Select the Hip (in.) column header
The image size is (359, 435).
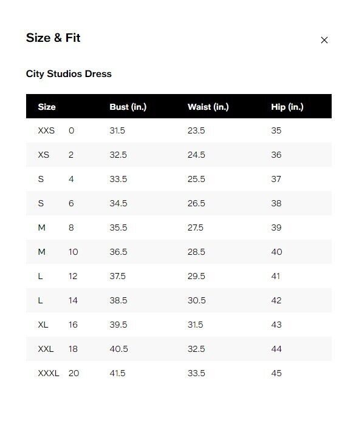pos(287,107)
